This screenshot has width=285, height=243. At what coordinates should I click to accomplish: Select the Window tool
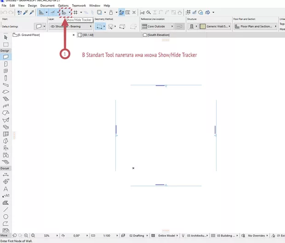click(x=6, y=71)
